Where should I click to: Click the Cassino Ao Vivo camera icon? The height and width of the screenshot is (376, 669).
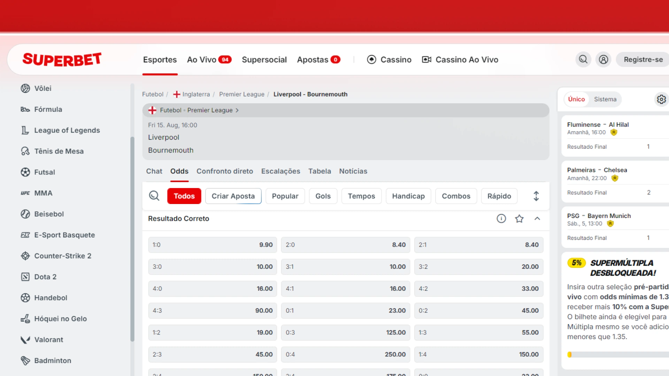tap(426, 60)
